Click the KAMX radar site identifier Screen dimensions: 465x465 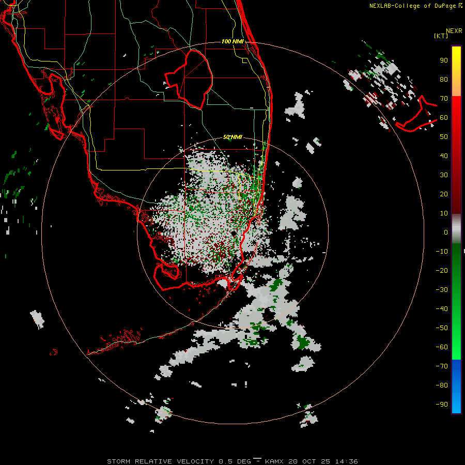(274, 461)
